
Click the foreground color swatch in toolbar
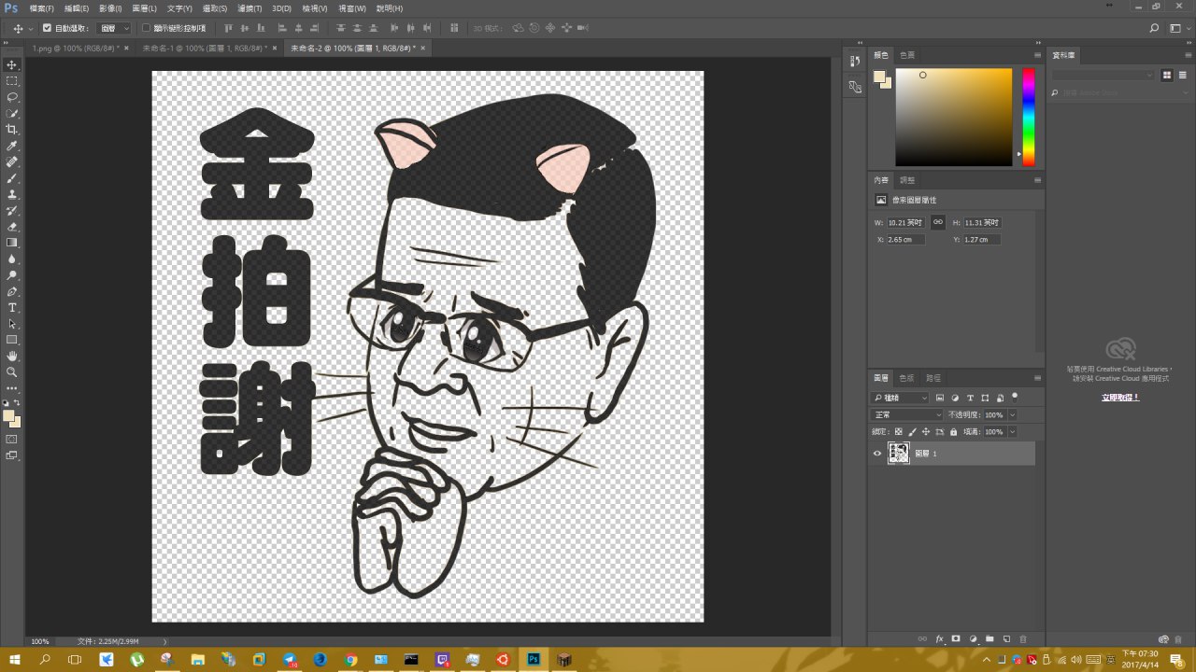tap(8, 416)
